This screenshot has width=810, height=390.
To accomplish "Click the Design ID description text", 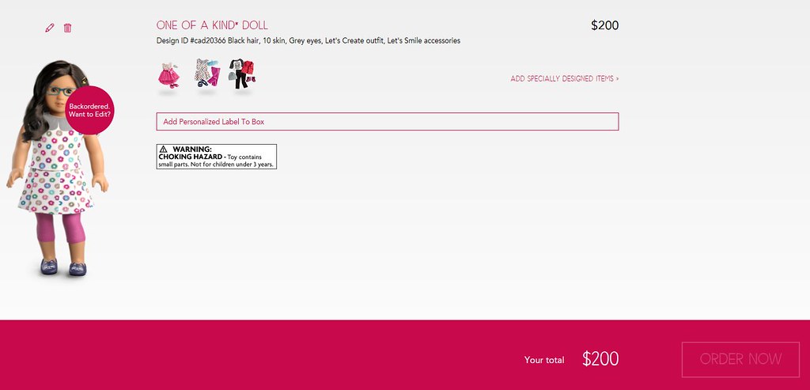I will pos(308,40).
